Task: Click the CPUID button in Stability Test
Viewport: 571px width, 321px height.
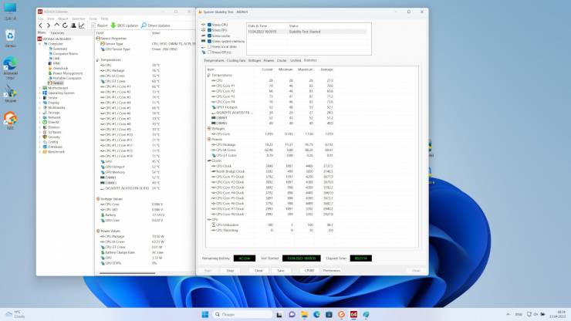Action: 309,271
